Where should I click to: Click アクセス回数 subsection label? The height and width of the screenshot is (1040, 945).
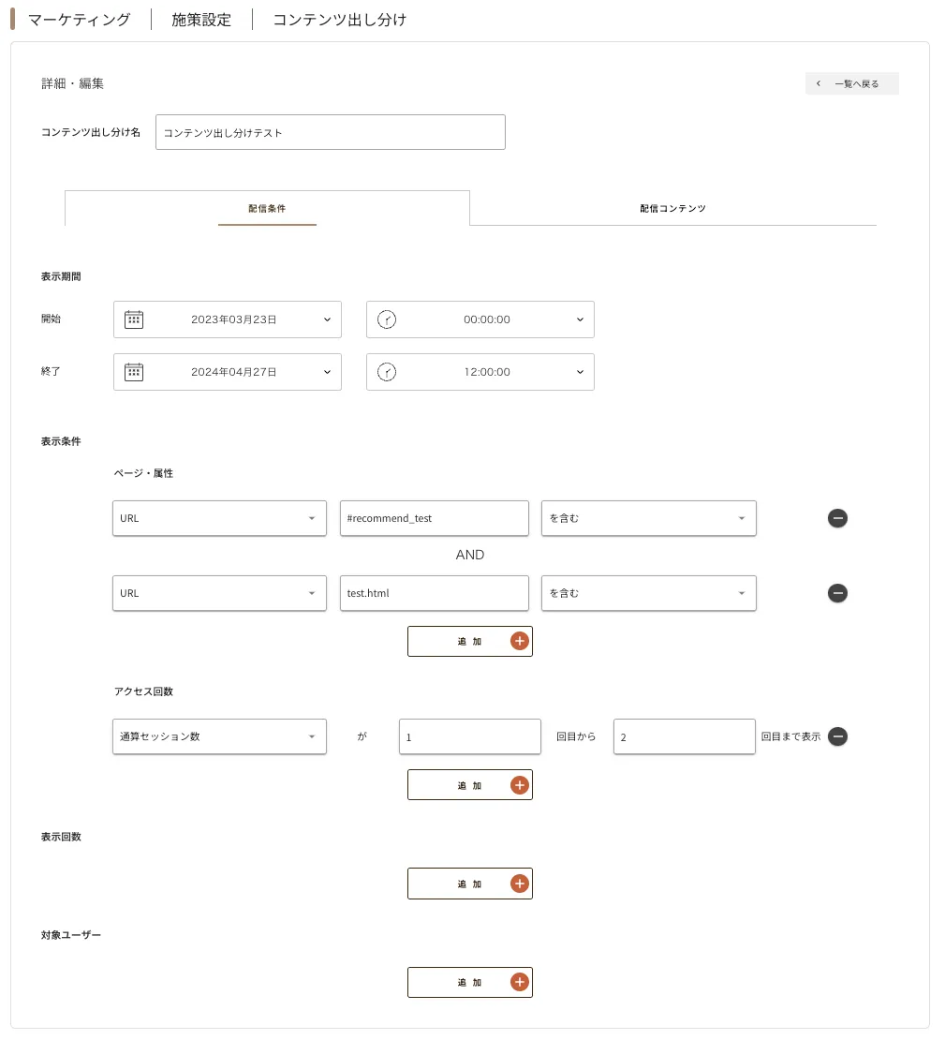[143, 691]
